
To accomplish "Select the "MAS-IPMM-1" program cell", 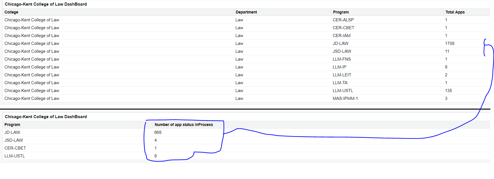I will click(345, 98).
